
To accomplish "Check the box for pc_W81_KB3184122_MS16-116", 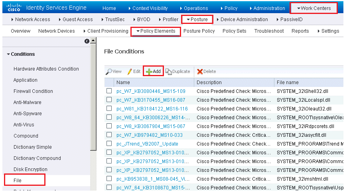I will [109, 108].
